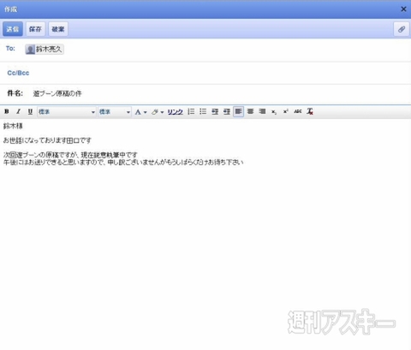Viewport: 411px width, 350px height.
Task: Open the highlight color dropdown
Action: [x=158, y=112]
